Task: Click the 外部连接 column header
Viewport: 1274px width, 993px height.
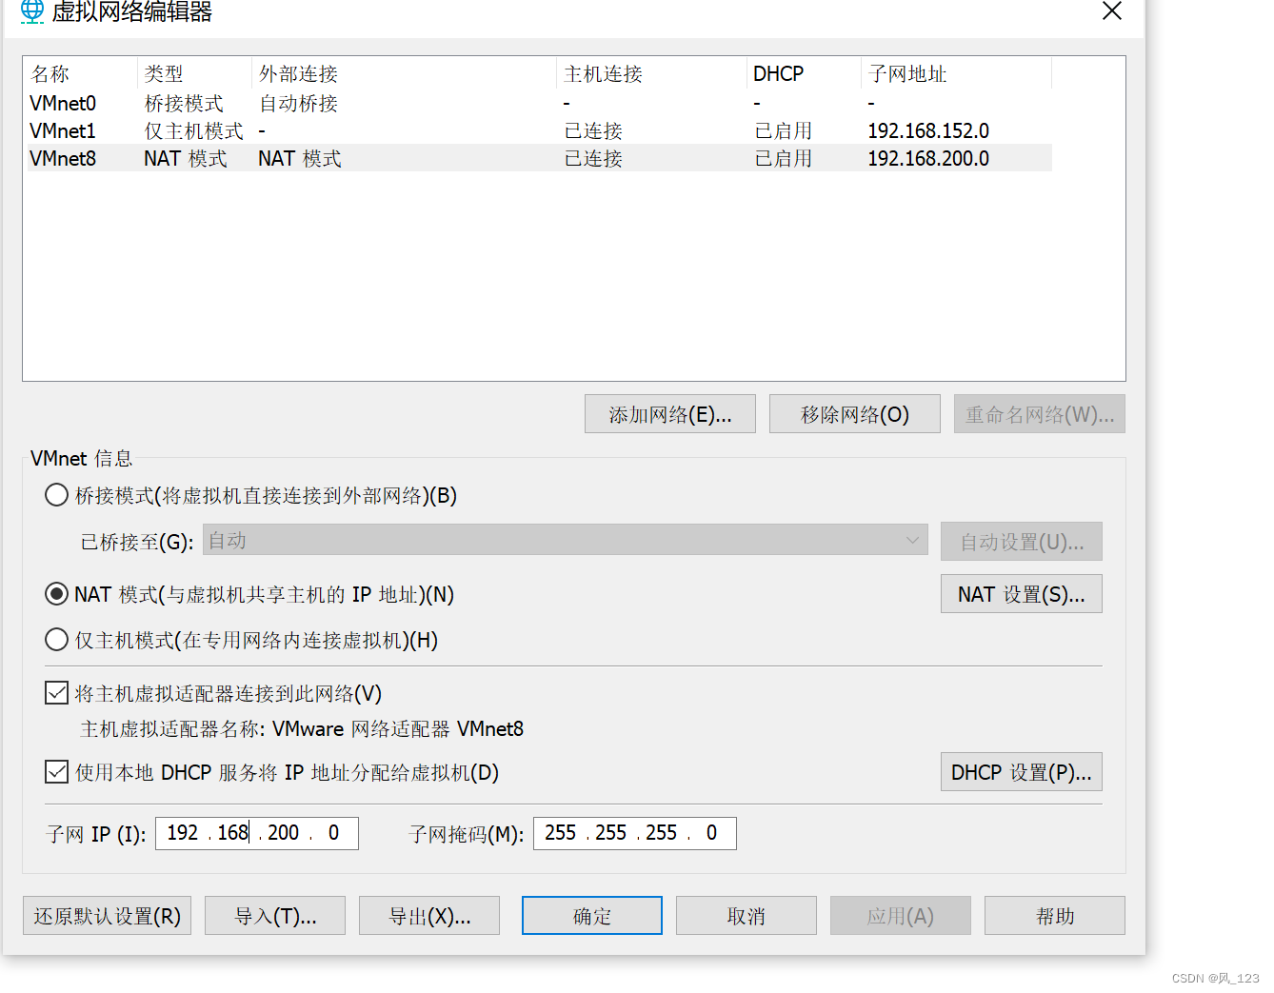Action: click(x=405, y=73)
